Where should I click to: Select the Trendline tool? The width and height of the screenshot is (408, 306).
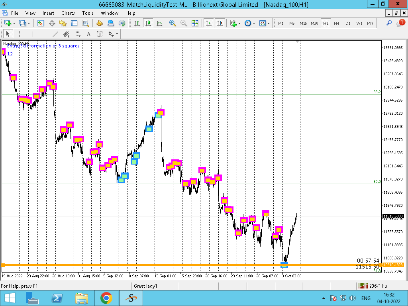(55, 34)
